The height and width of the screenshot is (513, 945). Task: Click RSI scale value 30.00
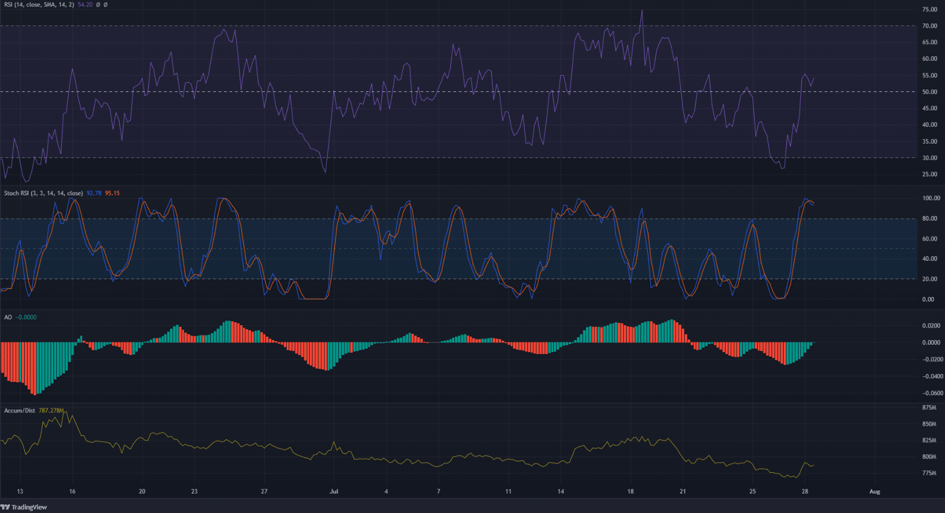929,158
